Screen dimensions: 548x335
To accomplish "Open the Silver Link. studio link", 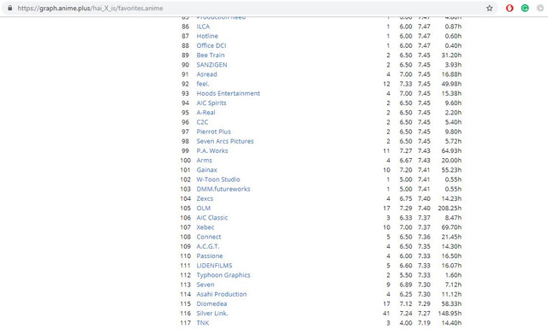I will click(x=212, y=314).
